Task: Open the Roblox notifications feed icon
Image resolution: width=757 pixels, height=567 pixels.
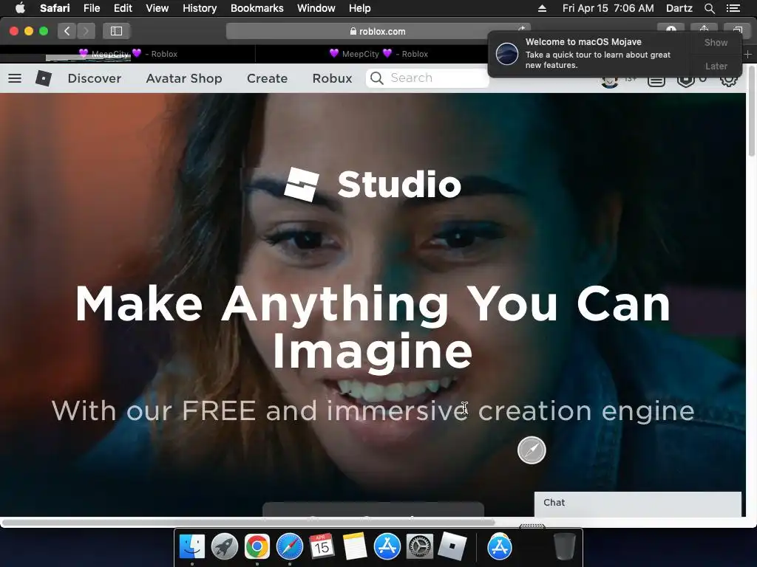Action: tap(656, 81)
